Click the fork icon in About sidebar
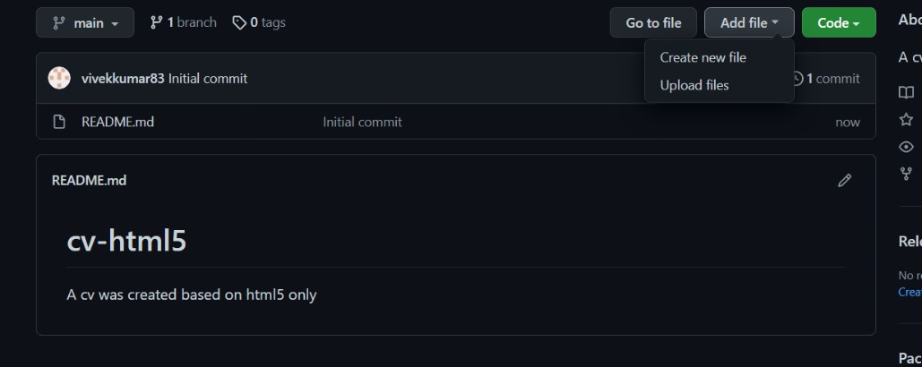 (x=906, y=174)
